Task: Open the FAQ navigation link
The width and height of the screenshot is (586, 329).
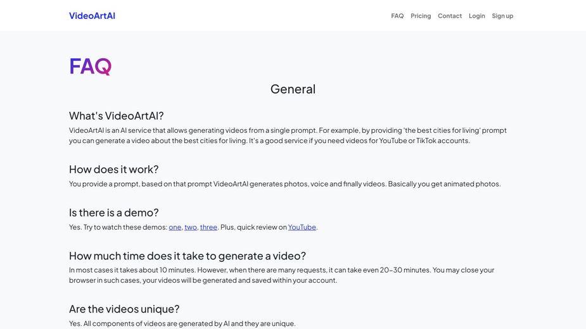Action: point(397,16)
